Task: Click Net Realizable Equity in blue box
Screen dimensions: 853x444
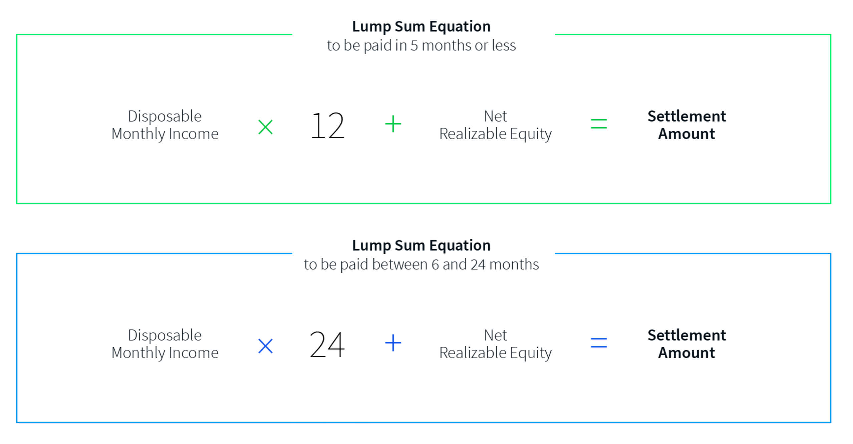Action: [x=496, y=344]
